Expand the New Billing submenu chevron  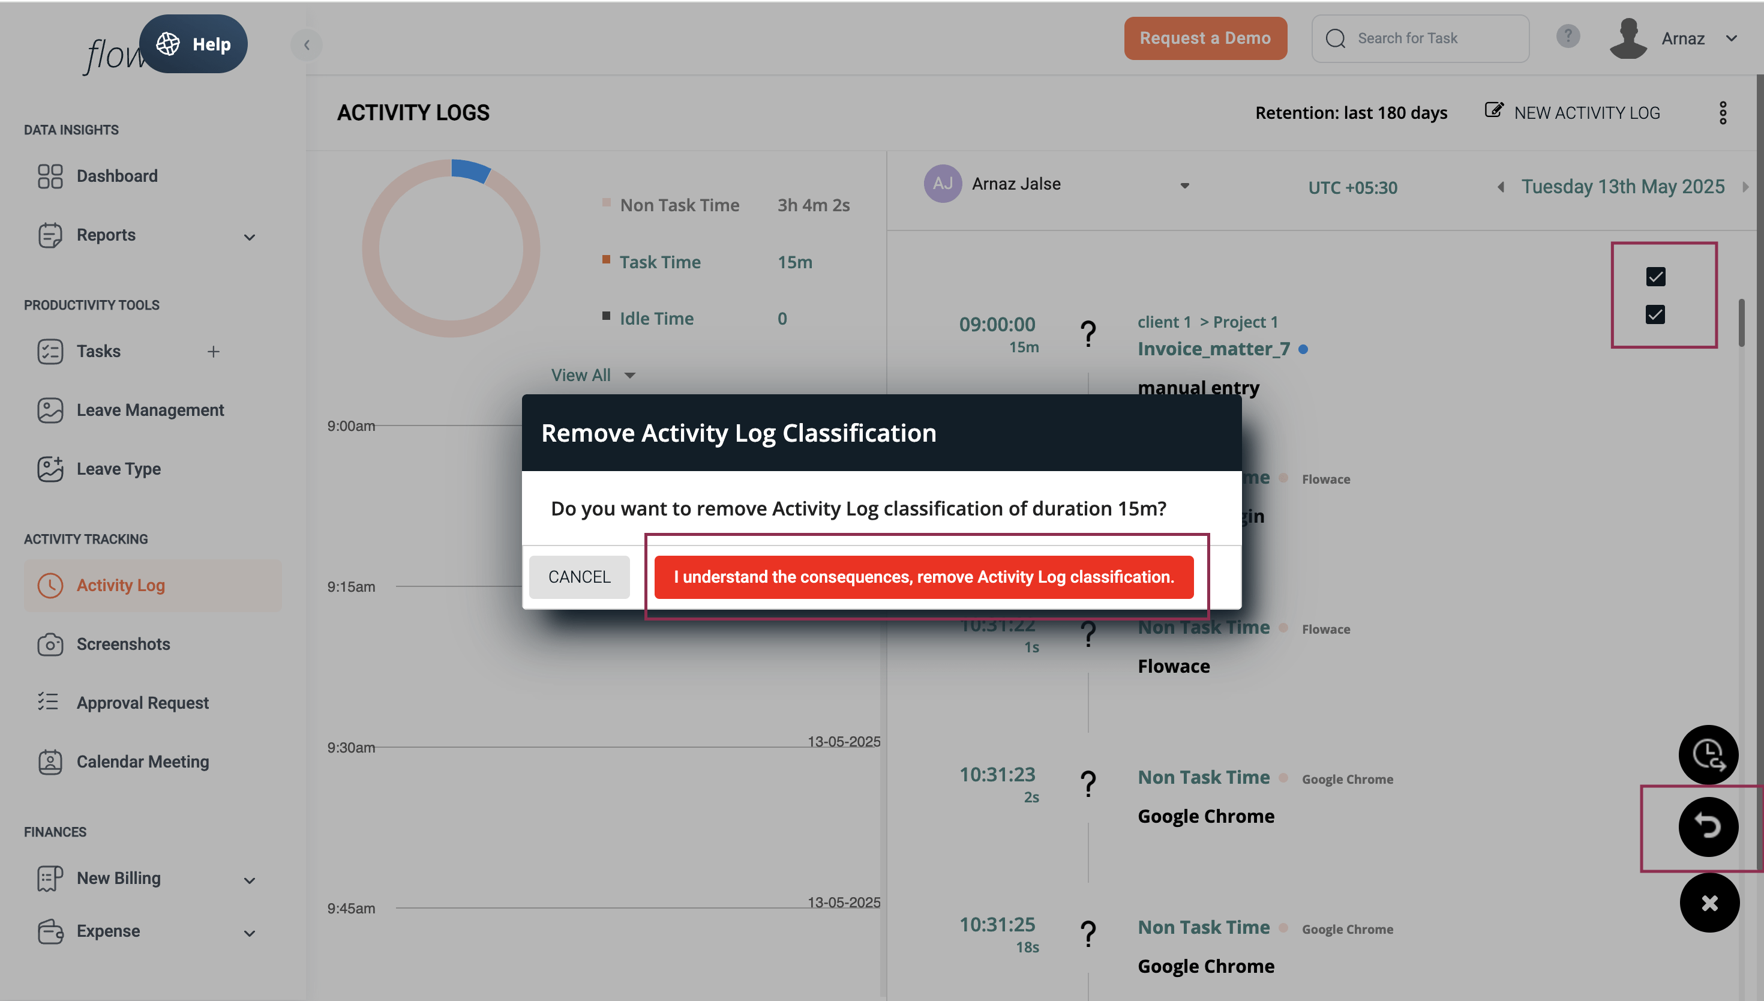(x=250, y=881)
